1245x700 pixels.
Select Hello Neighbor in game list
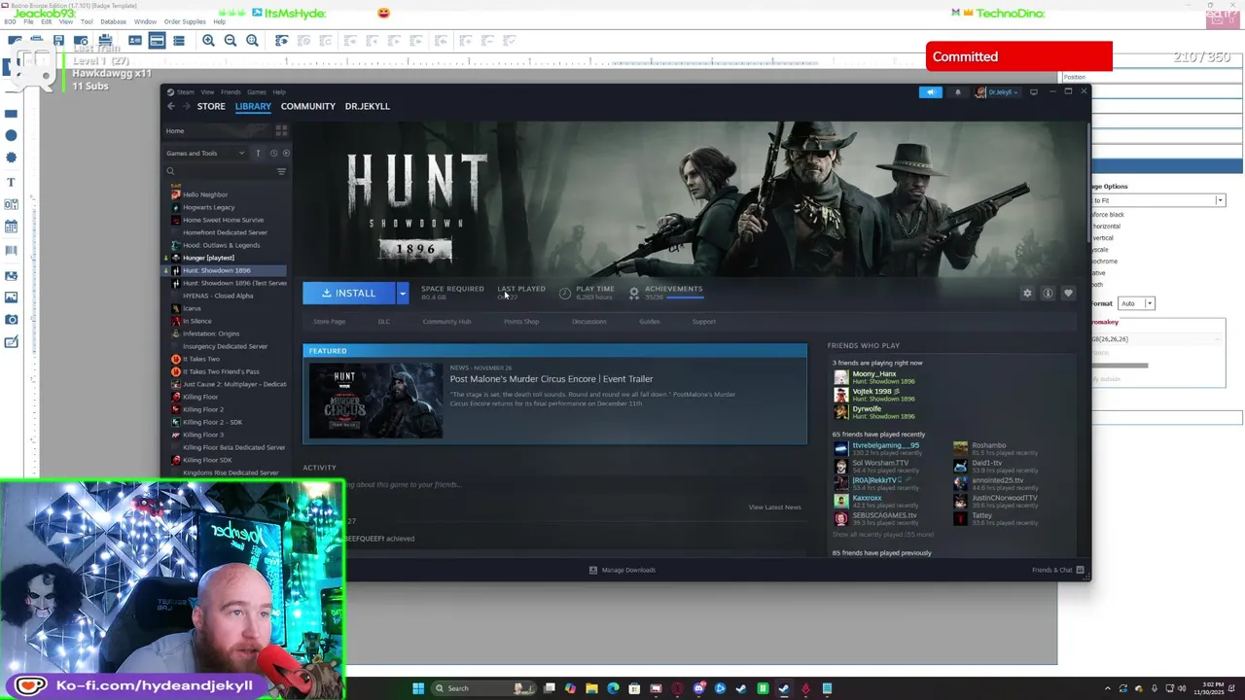pos(205,194)
